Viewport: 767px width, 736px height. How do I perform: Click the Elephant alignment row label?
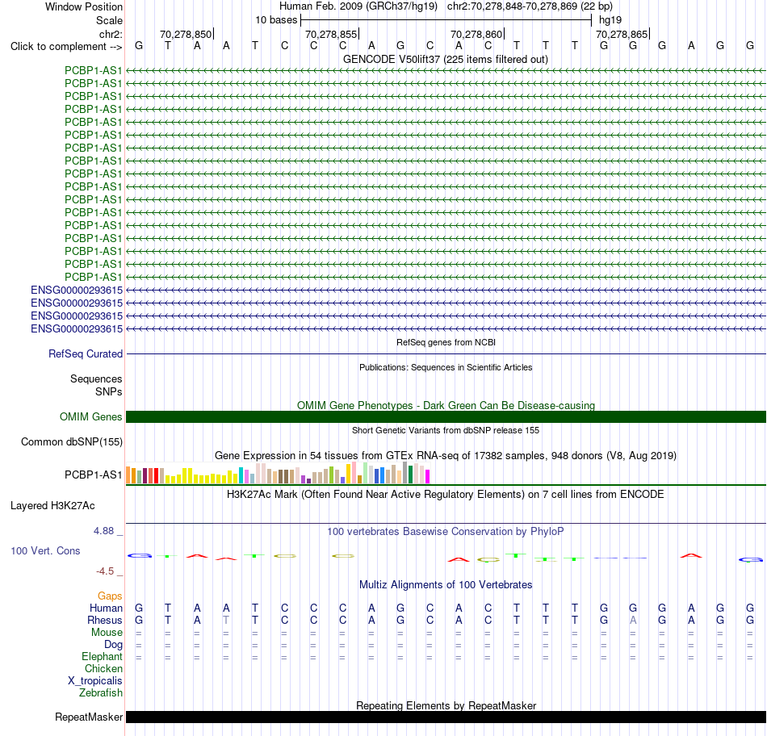pos(103,656)
